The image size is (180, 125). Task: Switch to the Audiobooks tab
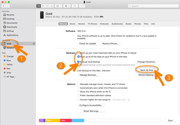pos(117,24)
